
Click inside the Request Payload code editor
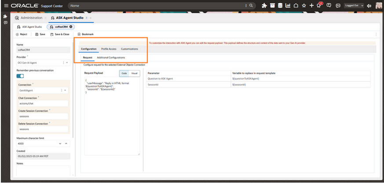coord(112,116)
